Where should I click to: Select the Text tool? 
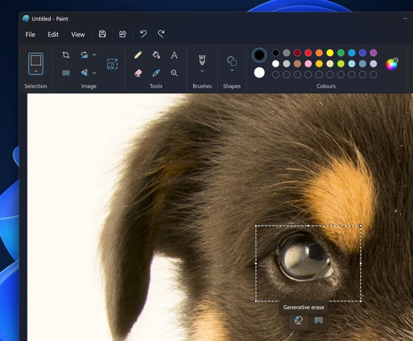[174, 55]
